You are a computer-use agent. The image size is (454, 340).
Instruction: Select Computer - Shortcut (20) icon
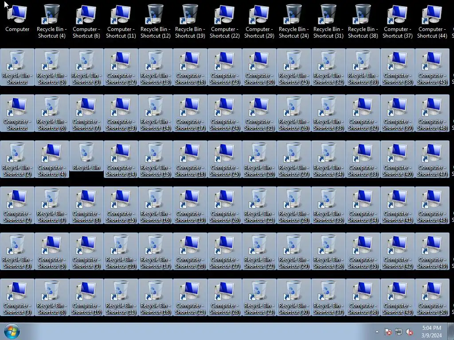pos(190,251)
